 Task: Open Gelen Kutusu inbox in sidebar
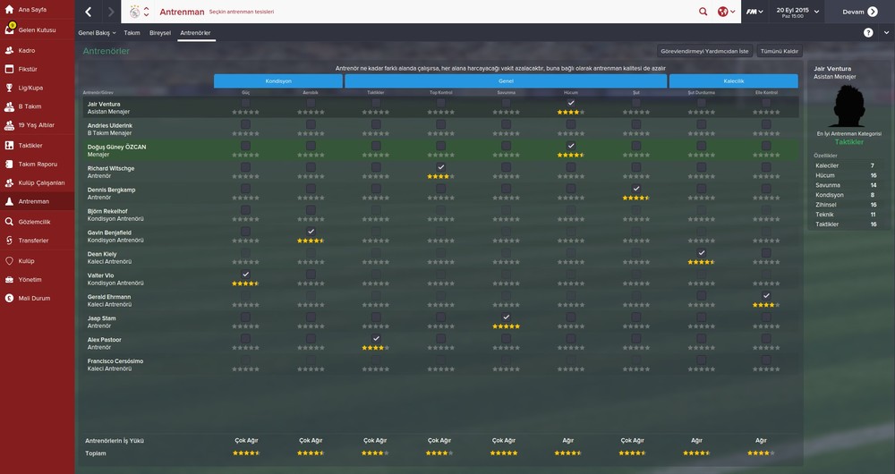click(x=37, y=30)
